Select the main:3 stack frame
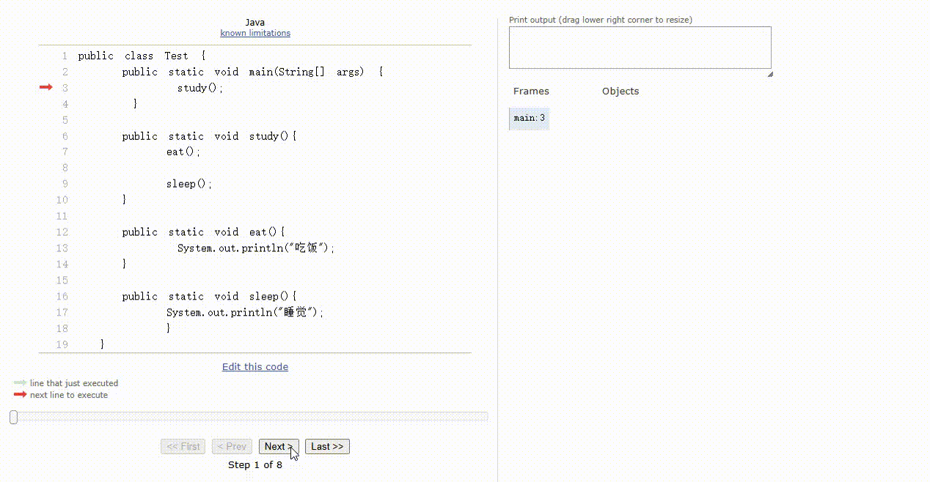This screenshot has height=482, width=930. click(x=529, y=118)
